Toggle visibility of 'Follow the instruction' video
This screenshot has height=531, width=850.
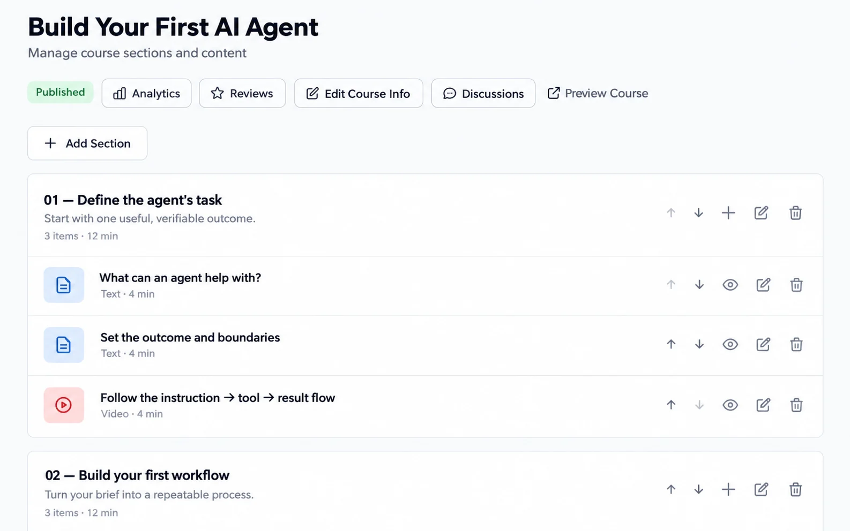(x=730, y=405)
